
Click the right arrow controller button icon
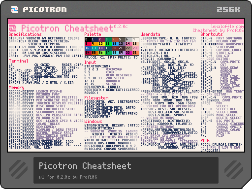pyautogui.click(x=112, y=69)
